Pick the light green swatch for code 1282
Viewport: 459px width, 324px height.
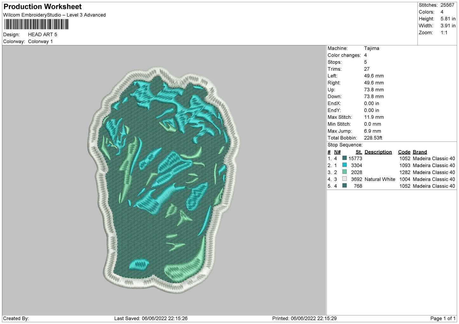(345, 172)
